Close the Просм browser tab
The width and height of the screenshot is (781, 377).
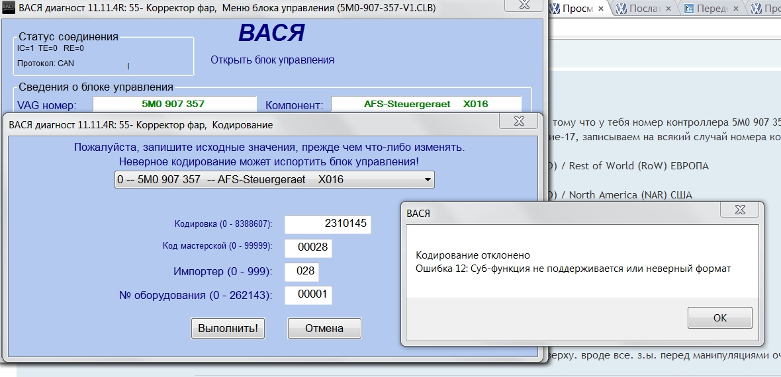(x=600, y=9)
